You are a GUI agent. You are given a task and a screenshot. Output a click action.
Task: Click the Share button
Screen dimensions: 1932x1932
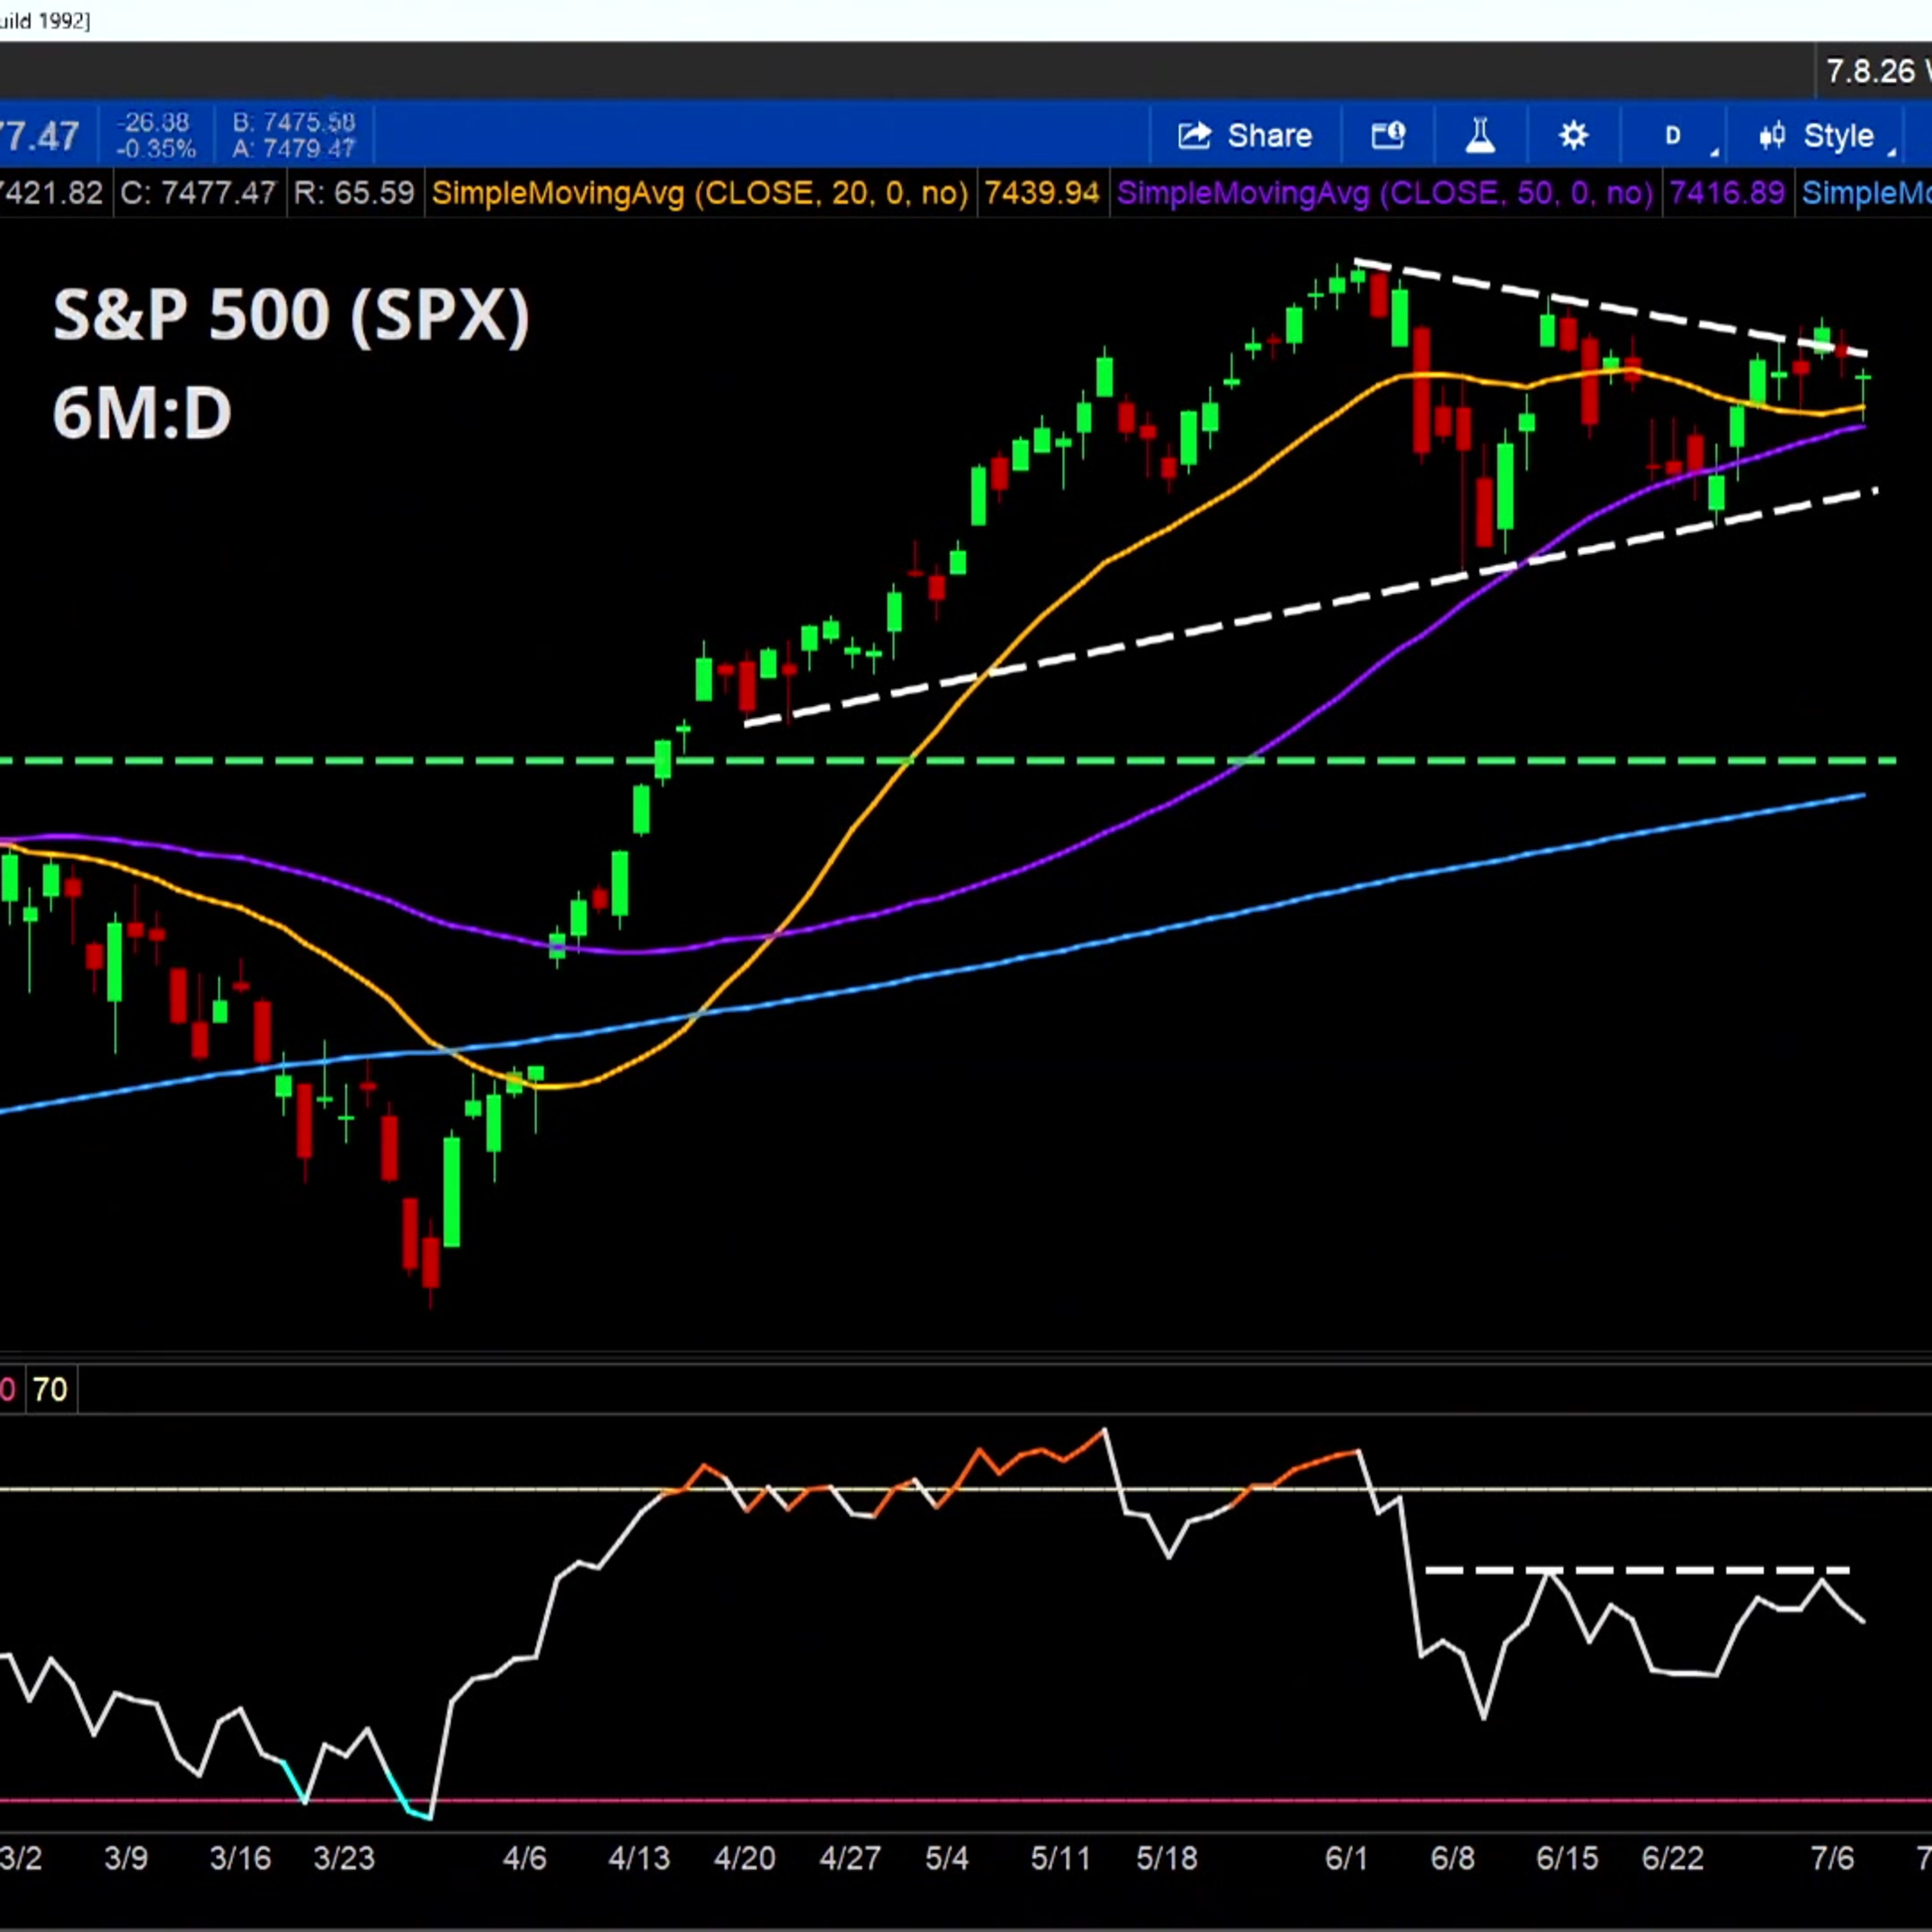click(x=1245, y=135)
